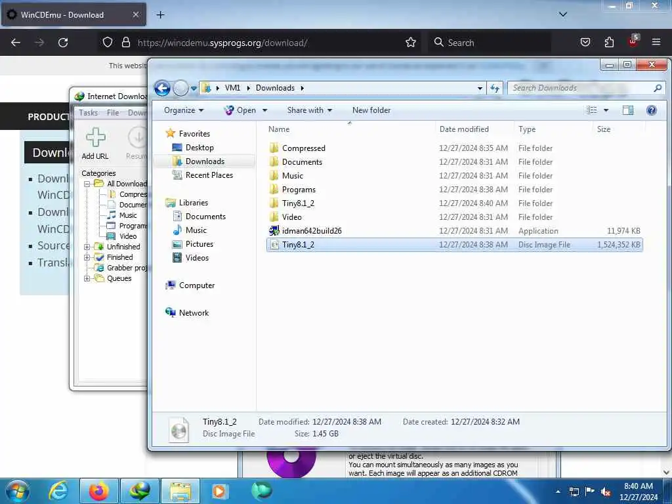
Task: Go back in Firefox
Action: (x=16, y=43)
